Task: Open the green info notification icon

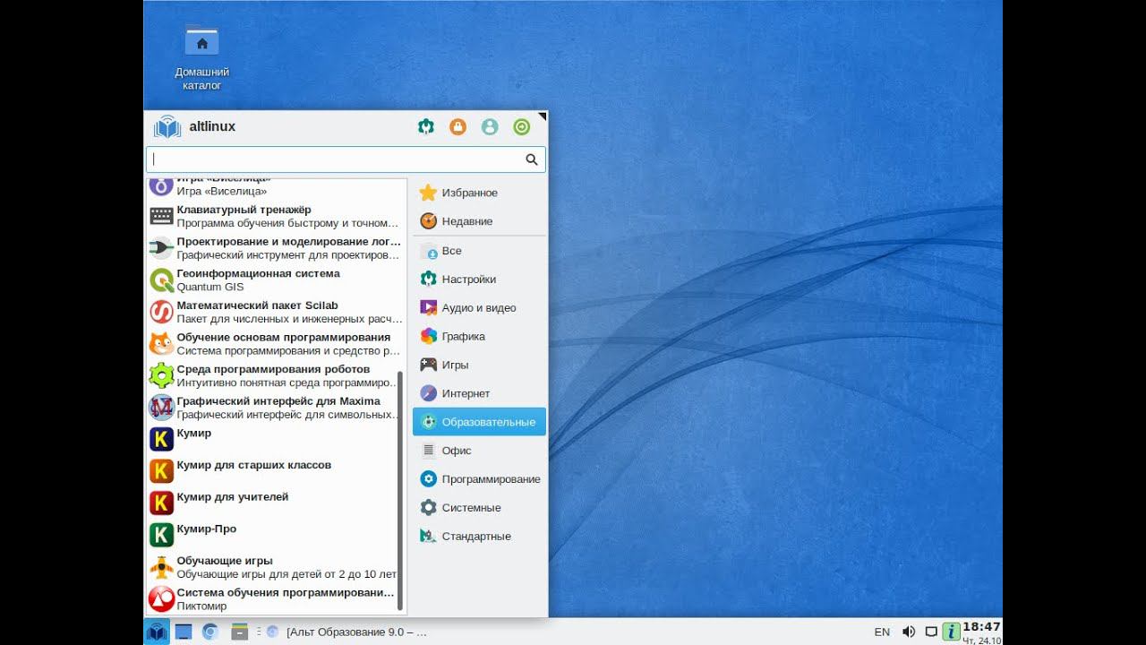Action: click(952, 632)
